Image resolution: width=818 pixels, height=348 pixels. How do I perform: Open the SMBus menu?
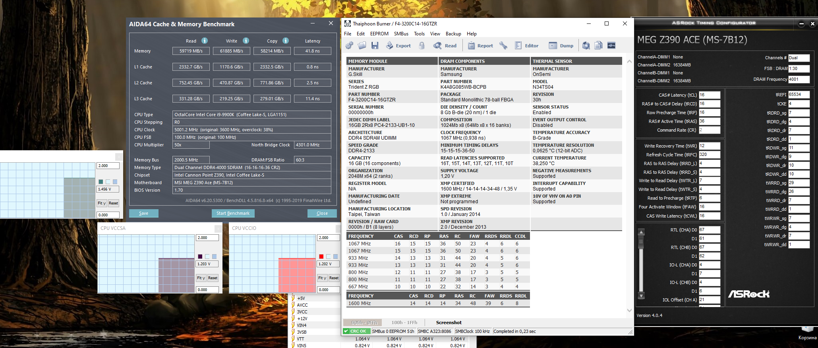pos(401,34)
